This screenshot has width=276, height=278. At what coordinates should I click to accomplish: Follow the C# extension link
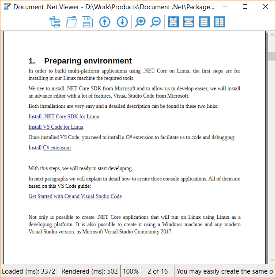tap(57, 148)
